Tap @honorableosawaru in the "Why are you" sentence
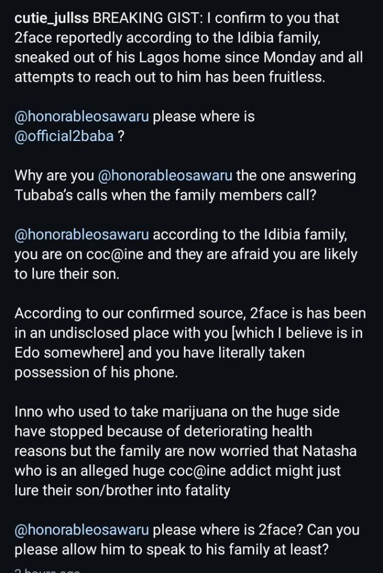The width and height of the screenshot is (383, 573). coord(165,176)
